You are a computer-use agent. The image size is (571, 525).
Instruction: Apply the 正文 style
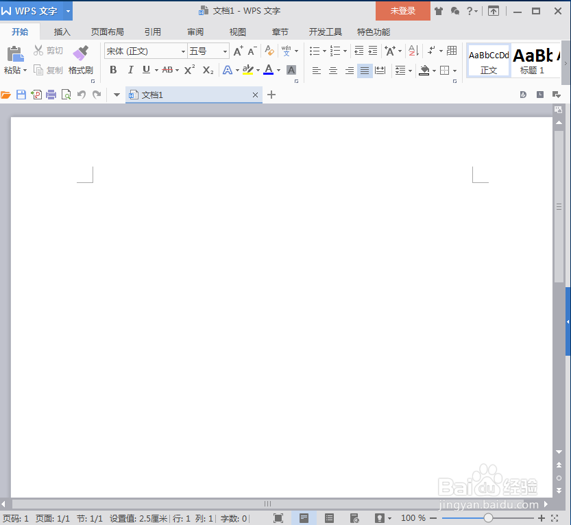coord(489,61)
